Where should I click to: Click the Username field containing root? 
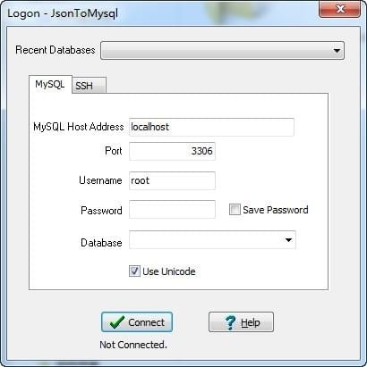click(172, 180)
